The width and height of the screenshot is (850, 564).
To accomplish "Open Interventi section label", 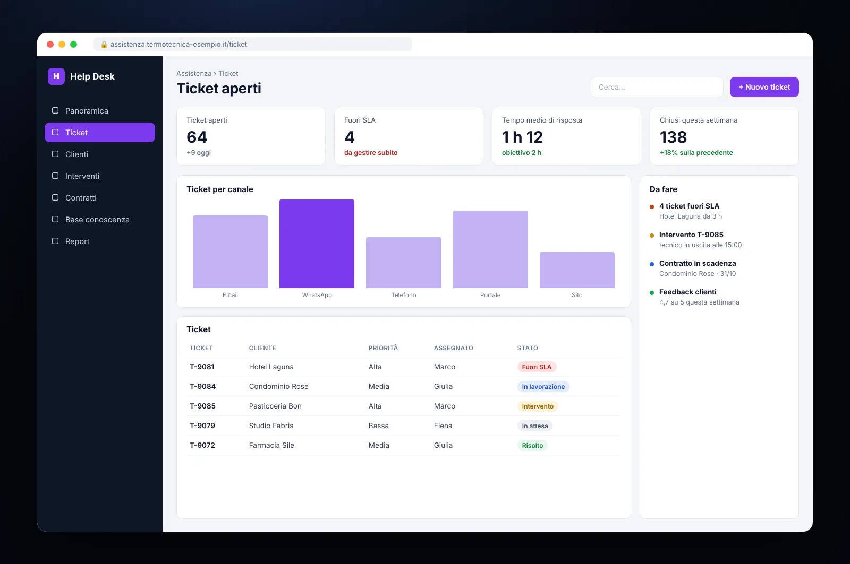I will pos(82,176).
